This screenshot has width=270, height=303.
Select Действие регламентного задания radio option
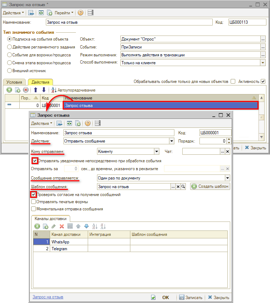coord(9,47)
